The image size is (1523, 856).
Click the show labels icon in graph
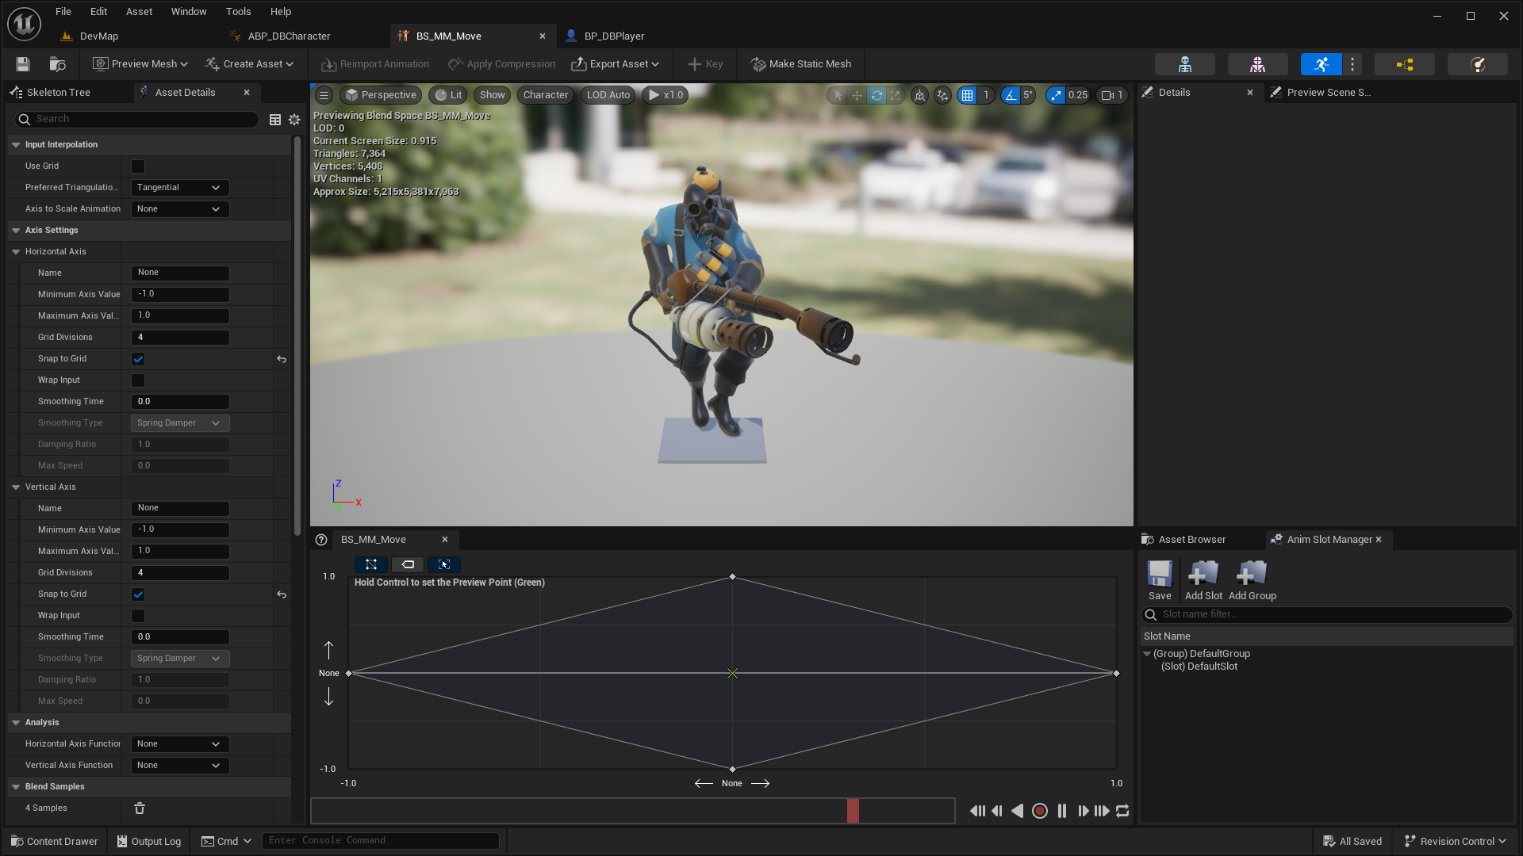[408, 564]
